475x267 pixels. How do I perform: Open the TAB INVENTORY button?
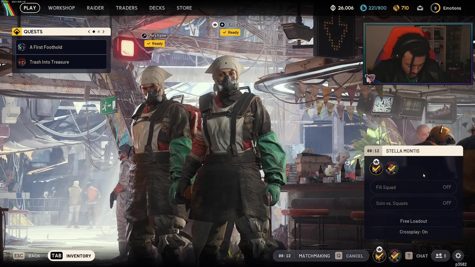pos(71,256)
